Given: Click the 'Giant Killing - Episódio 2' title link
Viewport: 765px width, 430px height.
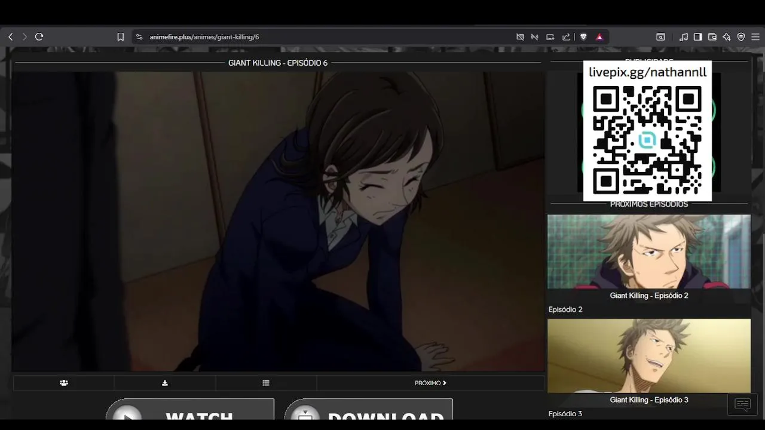Looking at the screenshot, I should tap(649, 296).
